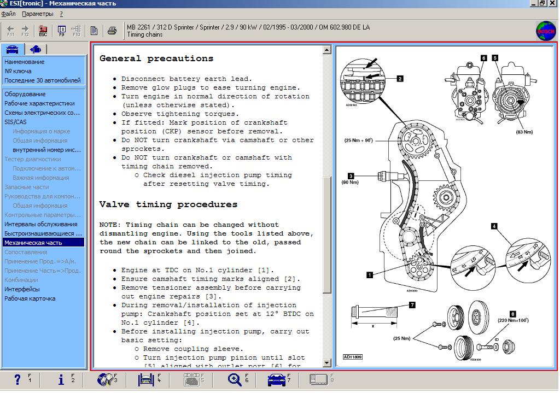Click the F7 blue car icon
The height and width of the screenshot is (393, 560).
[x=278, y=379]
